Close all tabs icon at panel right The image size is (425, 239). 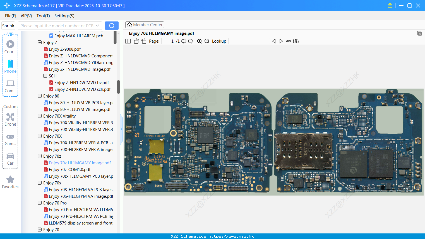419,33
